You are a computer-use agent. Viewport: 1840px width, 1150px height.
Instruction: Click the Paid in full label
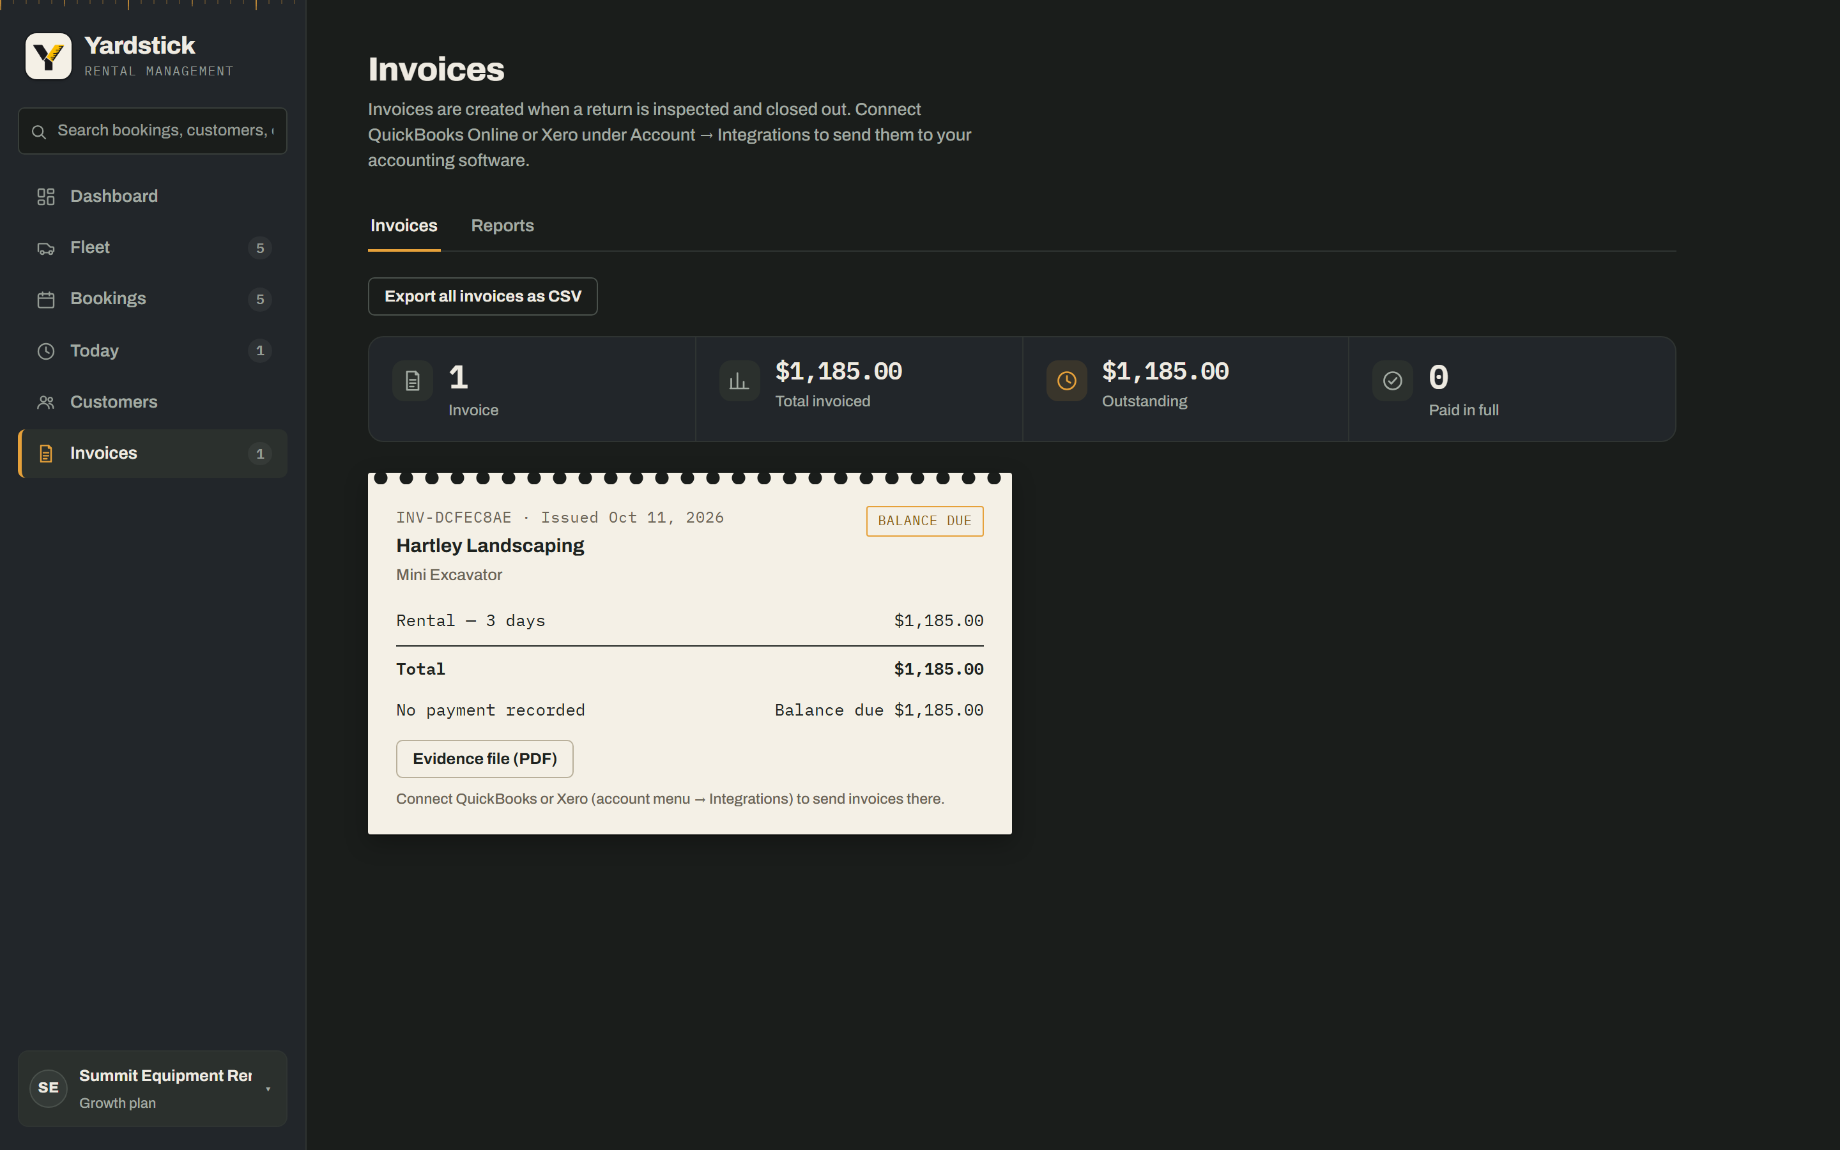pos(1464,411)
